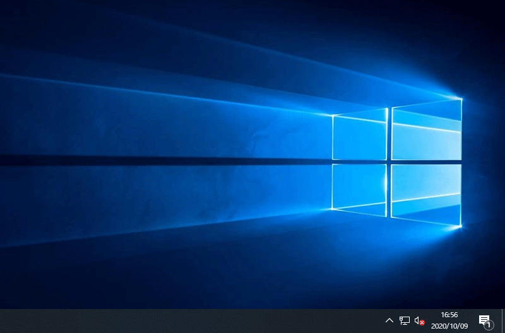
Task: Open the Action Center notification icon
Action: 484,320
